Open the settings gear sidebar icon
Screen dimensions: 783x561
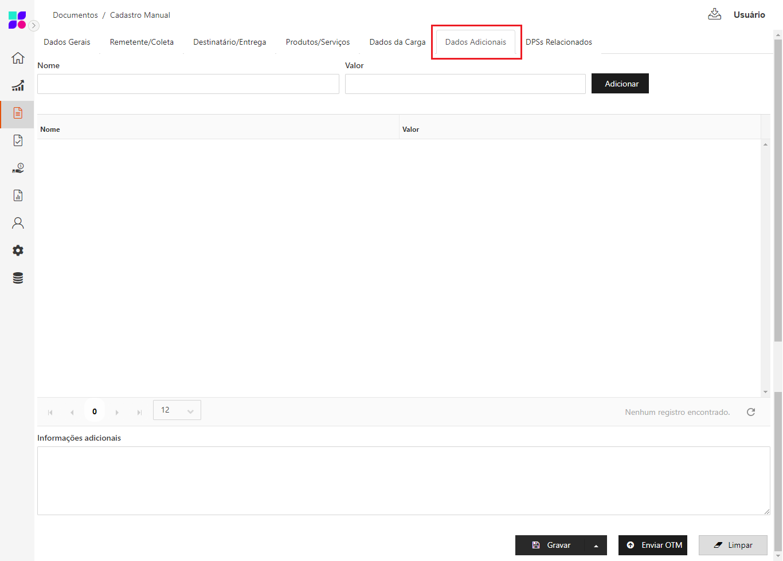18,250
